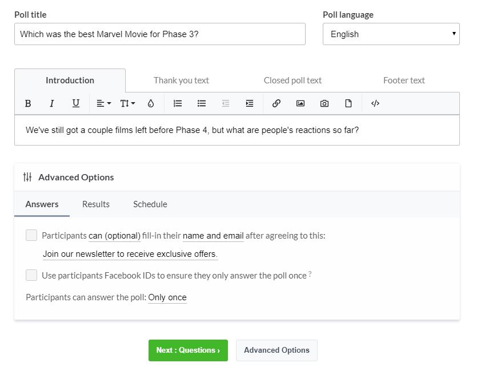This screenshot has width=477, height=371.
Task: Apply italic formatting to text
Action: [x=51, y=103]
